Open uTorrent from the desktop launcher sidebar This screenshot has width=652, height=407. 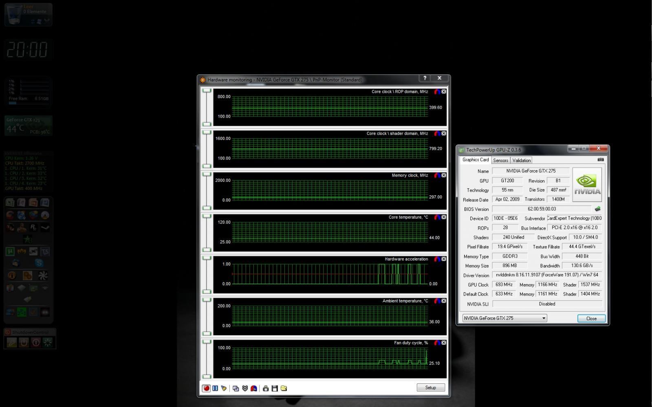point(10,252)
